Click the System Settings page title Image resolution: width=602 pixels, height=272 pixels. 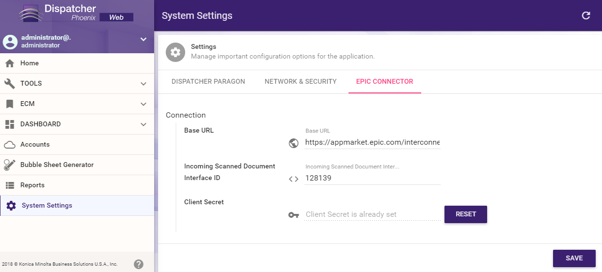coord(197,15)
